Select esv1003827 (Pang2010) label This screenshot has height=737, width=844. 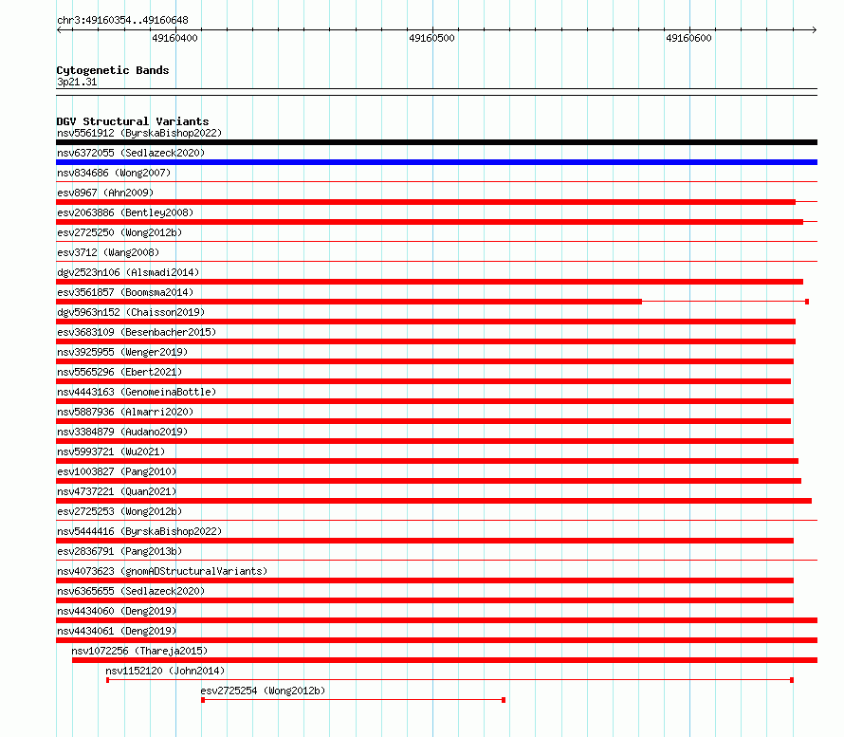[x=117, y=471]
